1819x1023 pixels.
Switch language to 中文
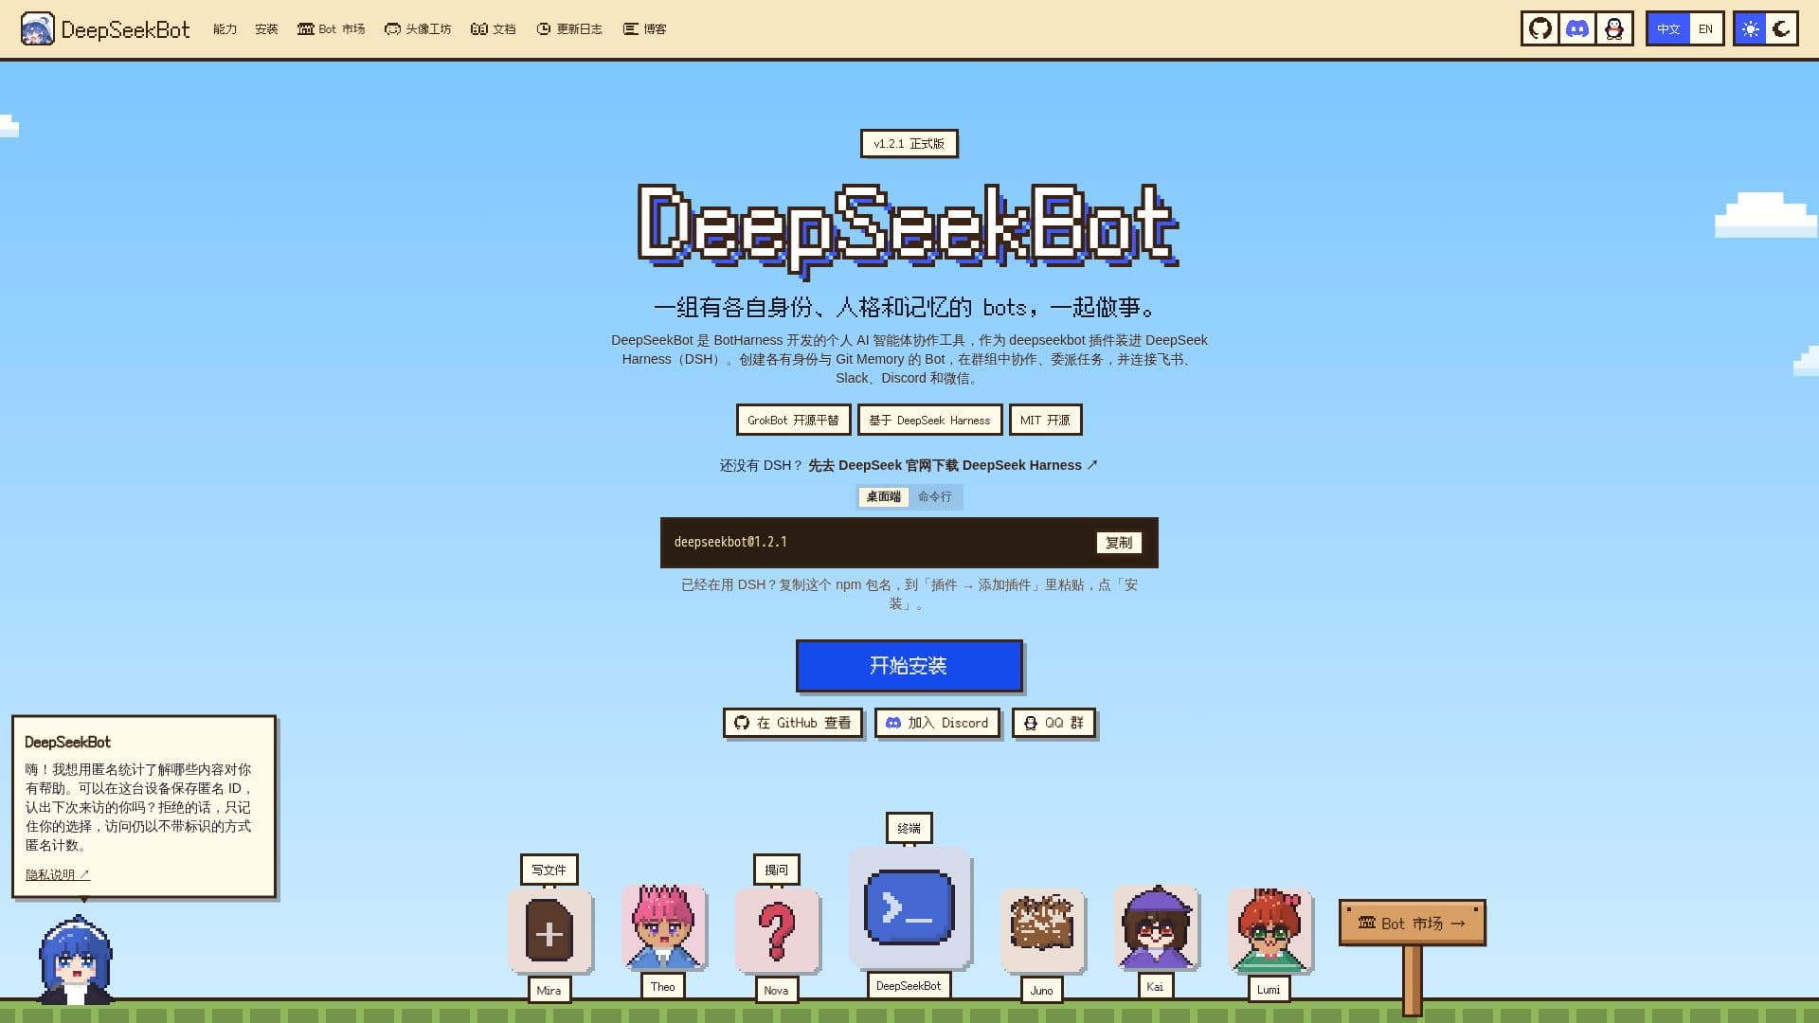pyautogui.click(x=1668, y=29)
